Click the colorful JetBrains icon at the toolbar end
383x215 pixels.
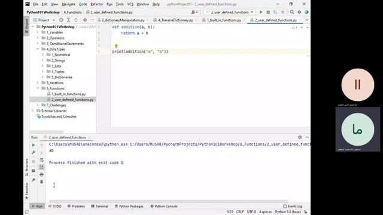(306, 12)
